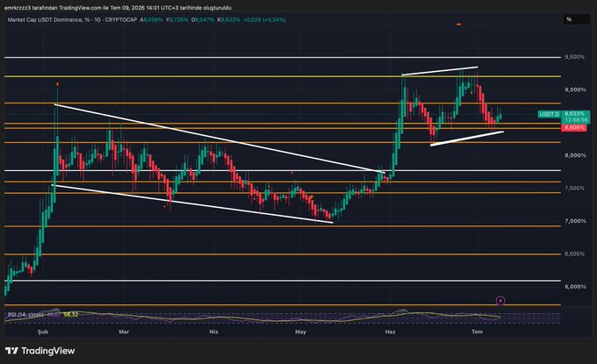This screenshot has height=364, width=597.
Task: Click the 6,500% price axis label
Action: [574, 253]
